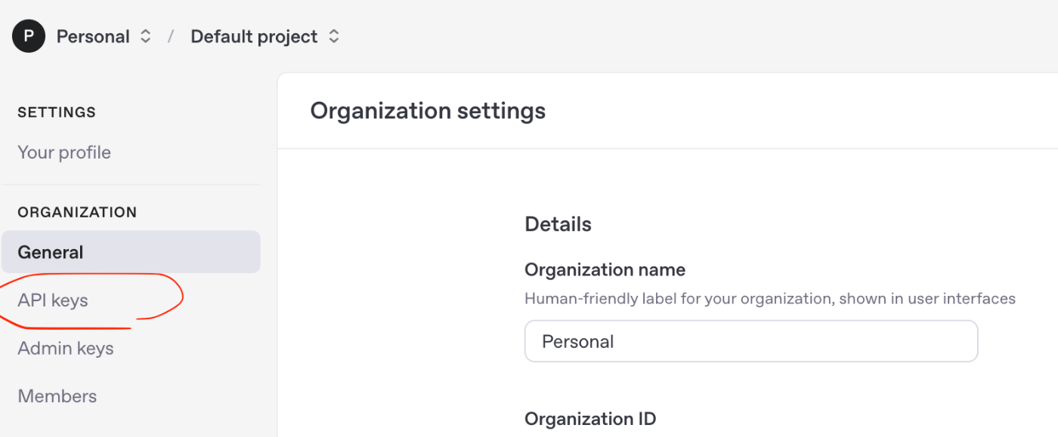
Task: Click the Organization ID label
Action: 590,419
